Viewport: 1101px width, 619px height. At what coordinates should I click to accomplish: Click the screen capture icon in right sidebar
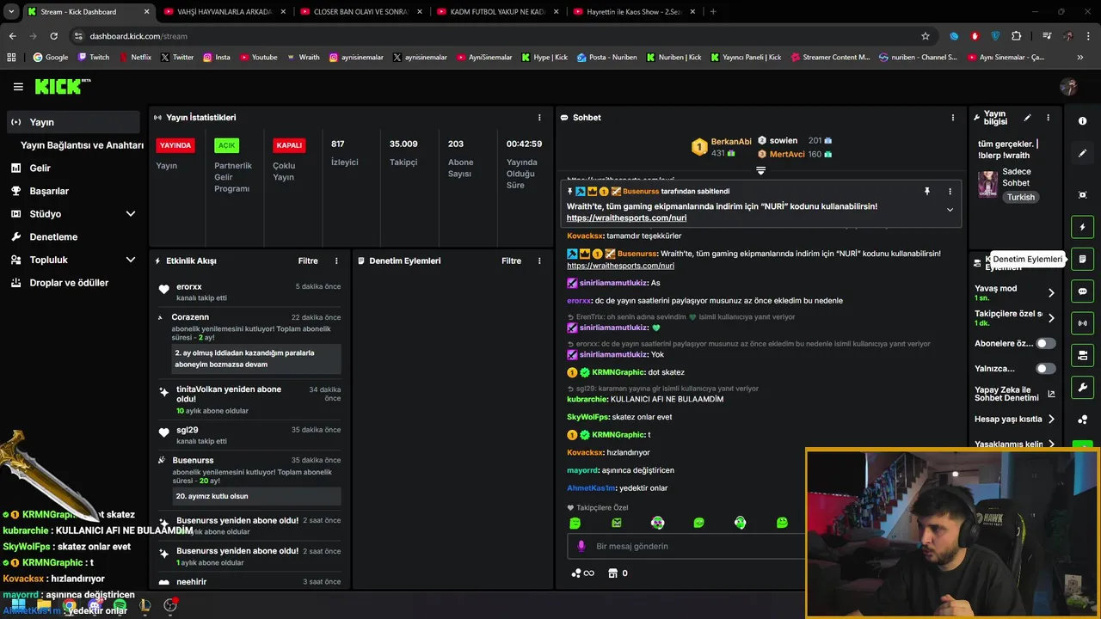click(1083, 195)
